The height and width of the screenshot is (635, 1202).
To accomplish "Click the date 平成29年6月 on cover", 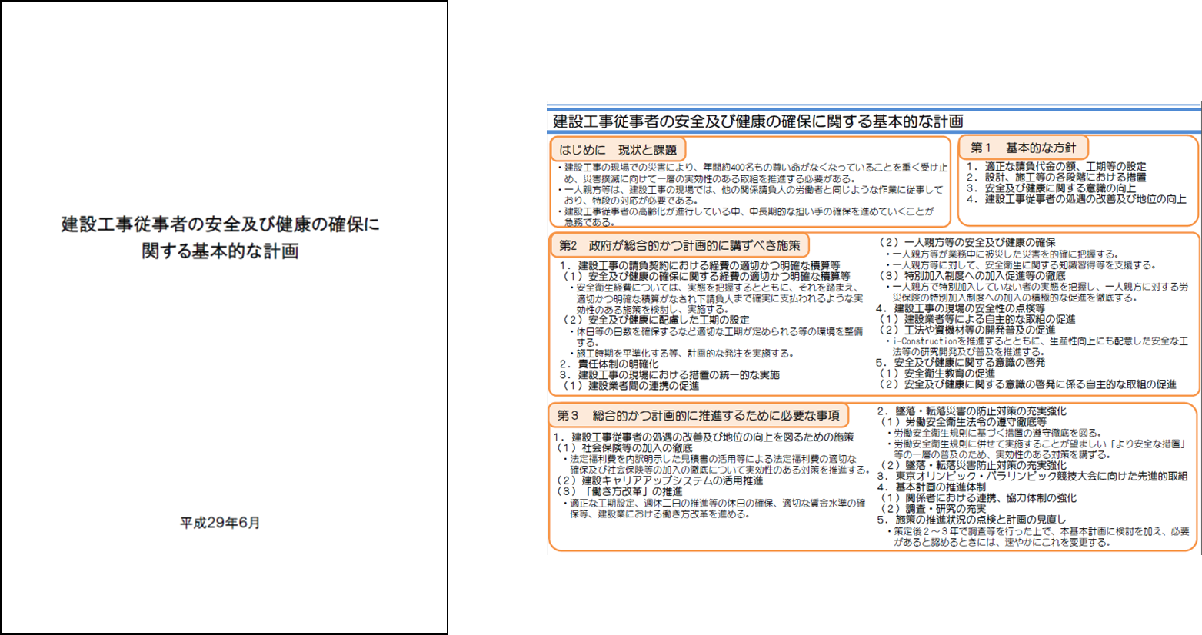I will [x=221, y=523].
